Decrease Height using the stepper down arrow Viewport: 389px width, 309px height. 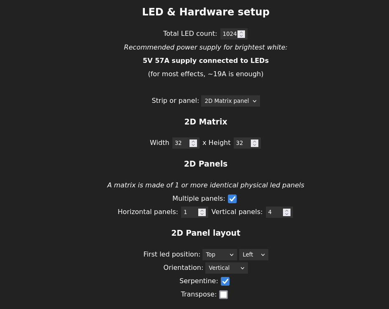click(254, 145)
